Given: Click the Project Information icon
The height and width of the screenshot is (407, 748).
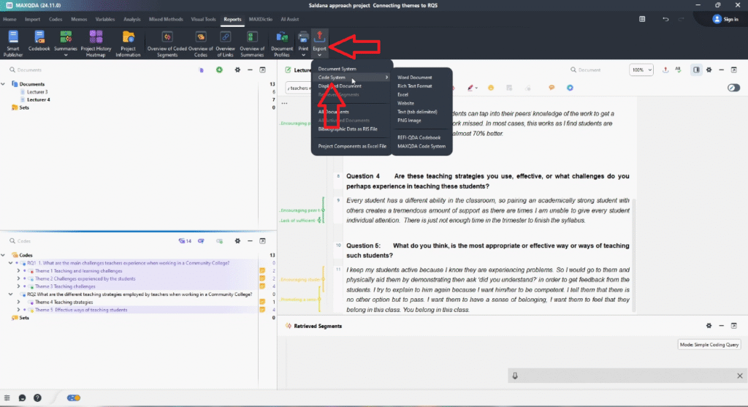Looking at the screenshot, I should (128, 38).
